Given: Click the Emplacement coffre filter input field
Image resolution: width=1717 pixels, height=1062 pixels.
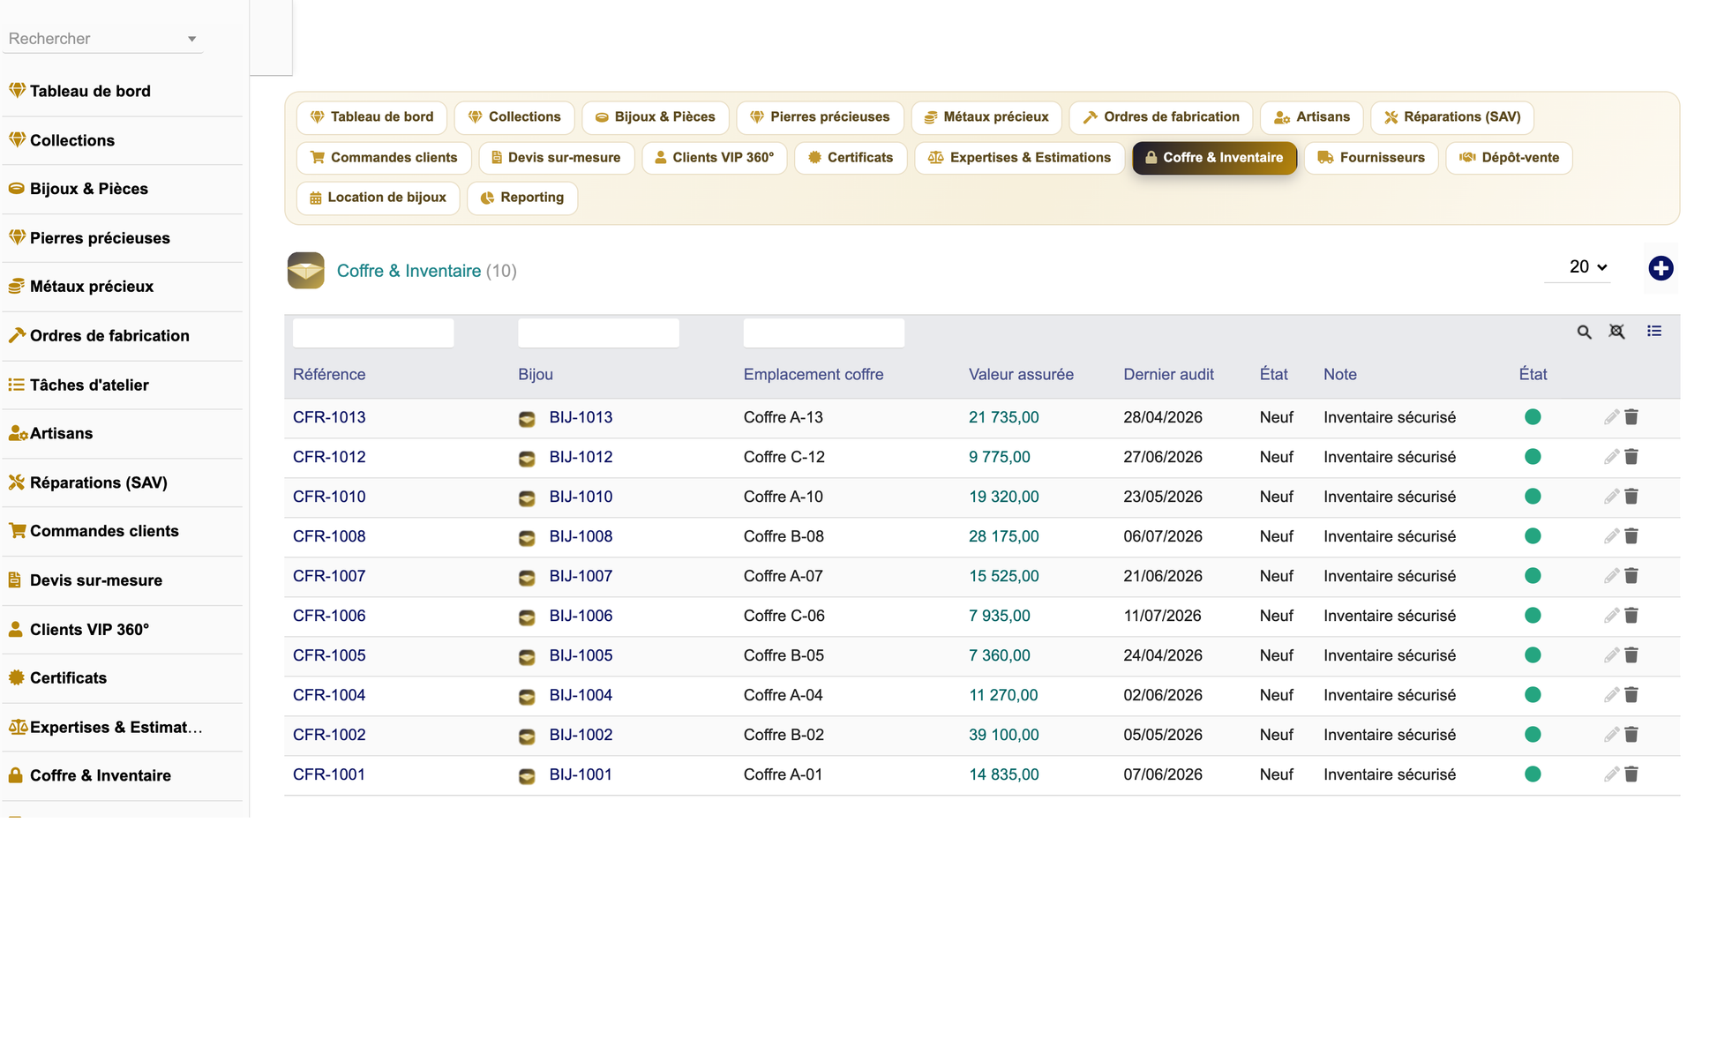Looking at the screenshot, I should click(x=824, y=333).
